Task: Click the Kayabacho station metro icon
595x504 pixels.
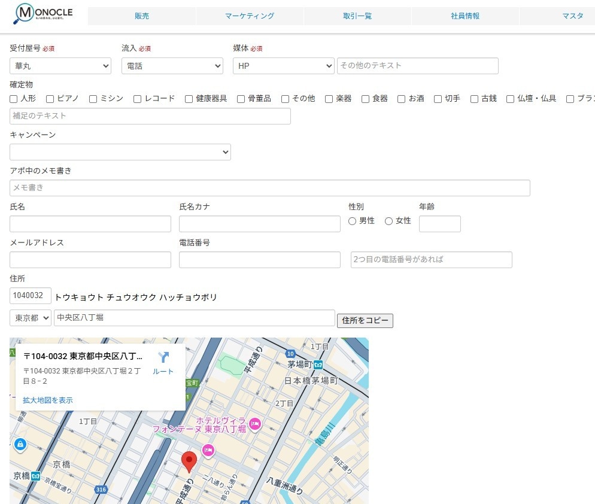Action: tap(318, 365)
